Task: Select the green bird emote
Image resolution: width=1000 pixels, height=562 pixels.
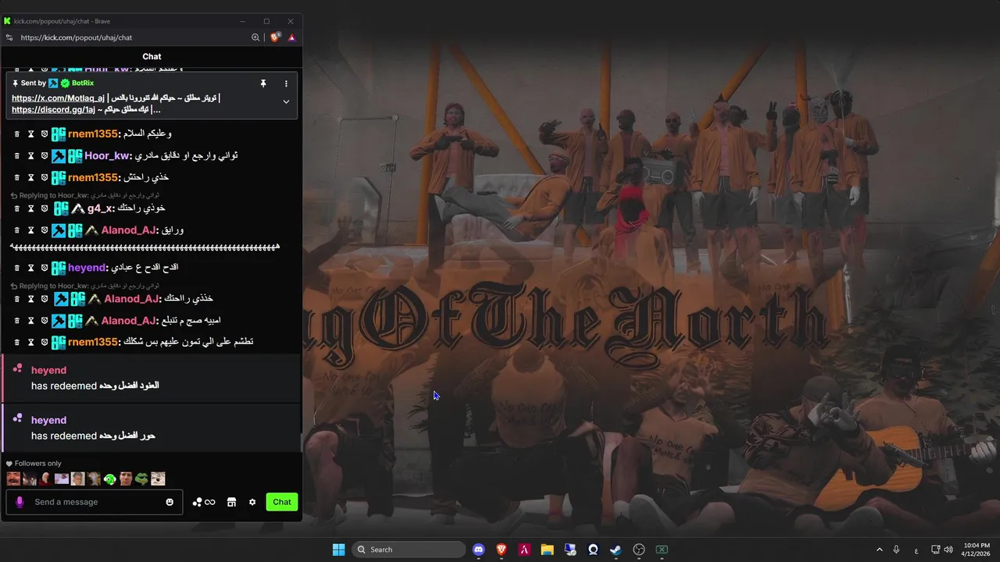Action: (110, 479)
